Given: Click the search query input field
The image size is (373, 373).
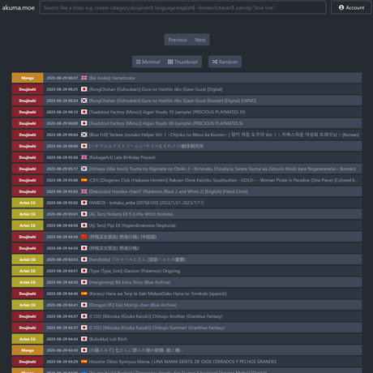Looking at the screenshot, I should 182,7.
